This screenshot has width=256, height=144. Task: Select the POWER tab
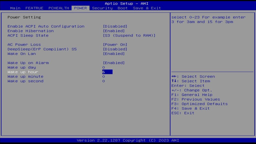click(x=80, y=8)
